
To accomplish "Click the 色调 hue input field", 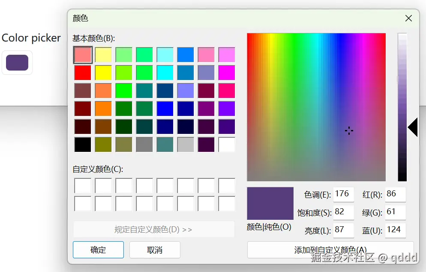I will (343, 194).
